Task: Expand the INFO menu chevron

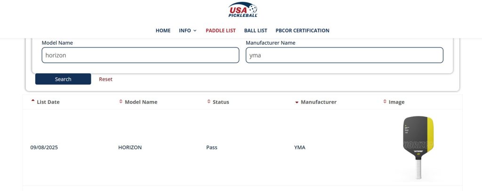Action: 195,31
